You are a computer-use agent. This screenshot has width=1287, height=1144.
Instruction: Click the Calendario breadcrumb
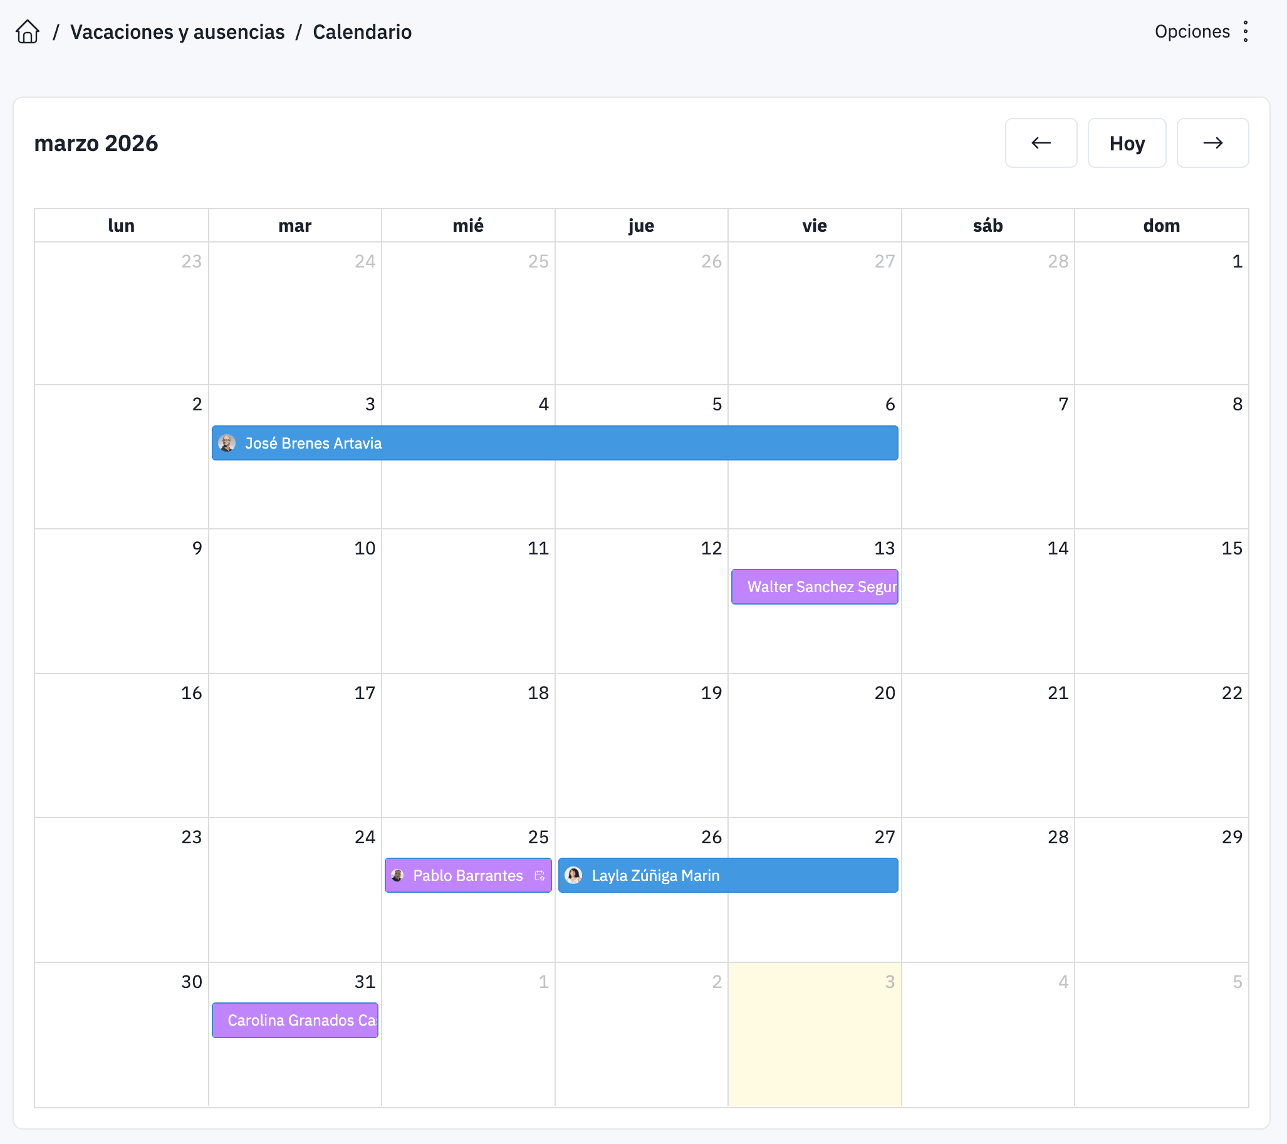coord(362,31)
